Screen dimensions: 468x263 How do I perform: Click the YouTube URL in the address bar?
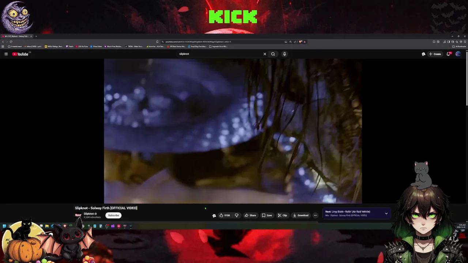[198, 42]
